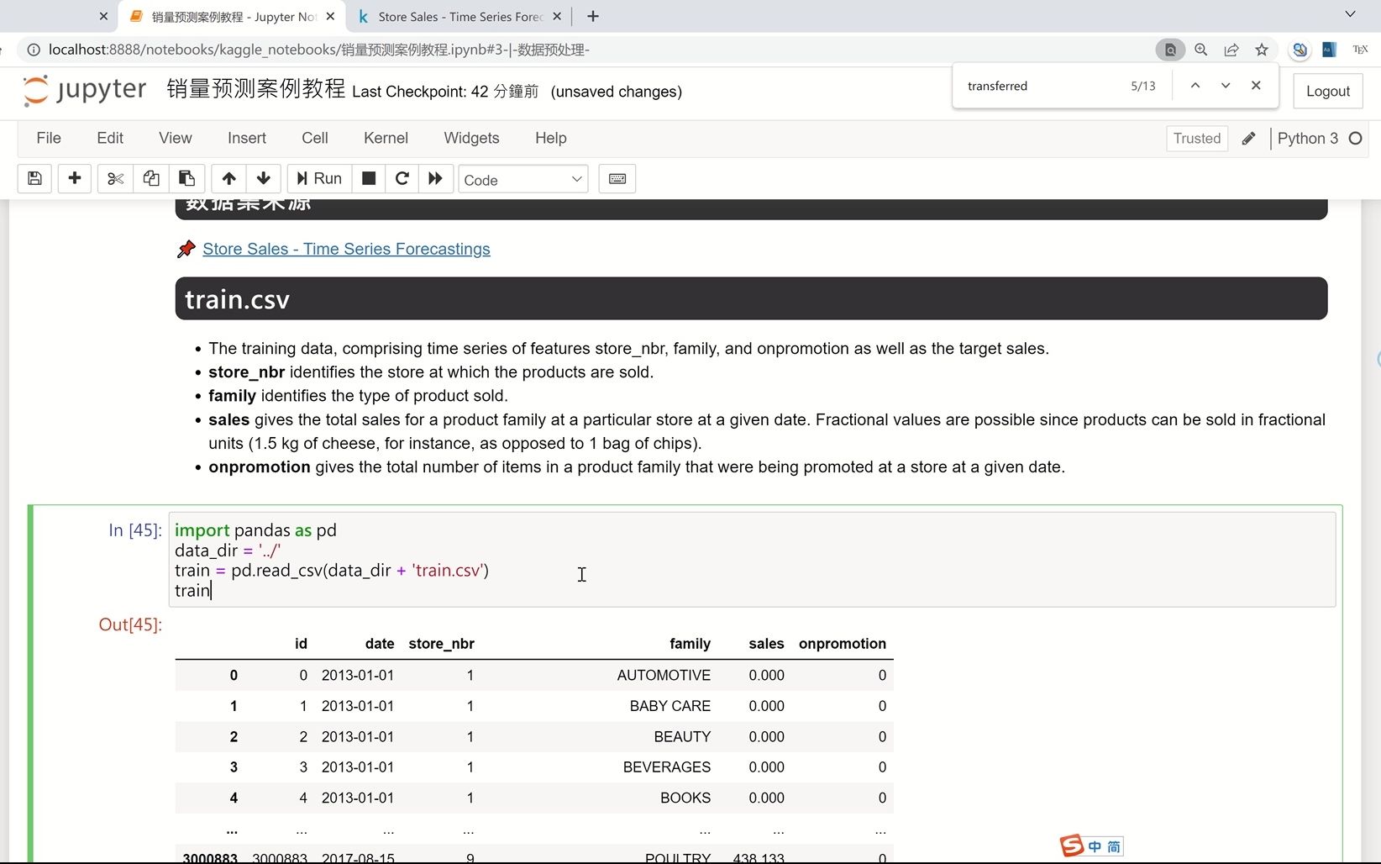The width and height of the screenshot is (1381, 864).
Task: Restart kernel and rerun all cells
Action: (x=435, y=178)
